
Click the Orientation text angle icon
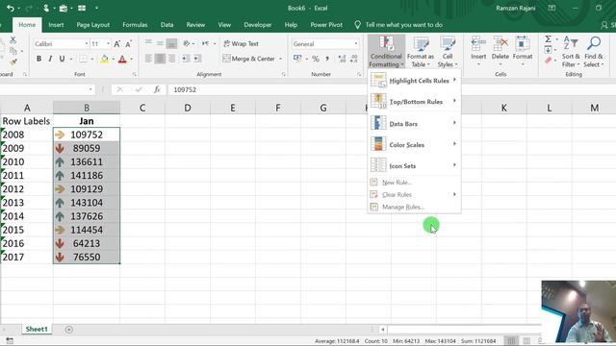tap(187, 43)
